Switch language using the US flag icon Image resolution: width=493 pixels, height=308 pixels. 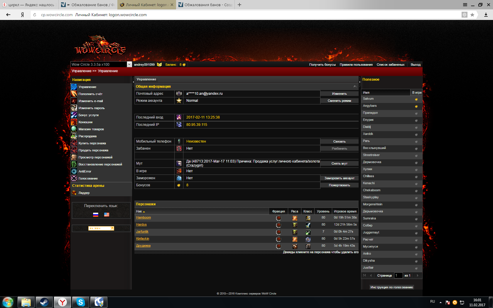click(107, 214)
